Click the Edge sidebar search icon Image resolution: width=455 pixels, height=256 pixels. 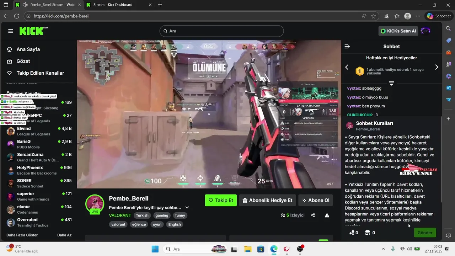pos(449,28)
